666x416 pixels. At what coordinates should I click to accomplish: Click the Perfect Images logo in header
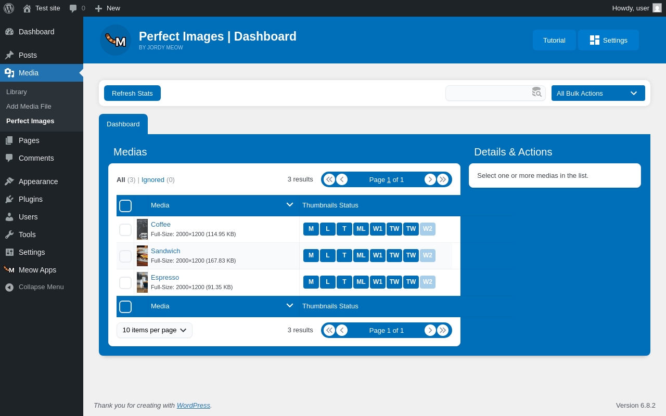[116, 40]
